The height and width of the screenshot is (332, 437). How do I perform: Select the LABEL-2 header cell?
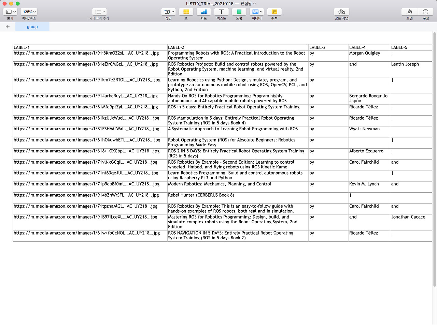point(238,47)
